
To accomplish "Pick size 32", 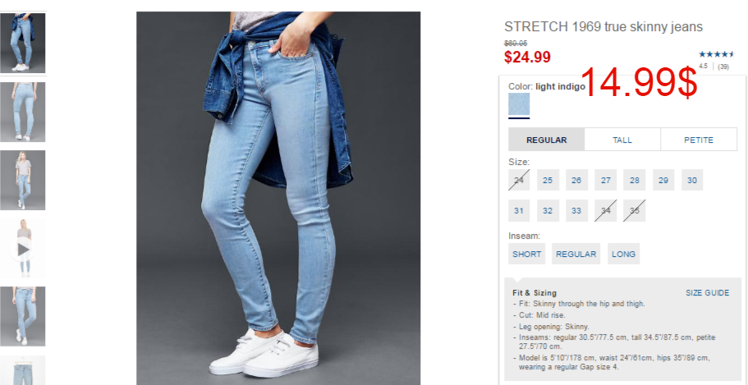I will (x=548, y=210).
